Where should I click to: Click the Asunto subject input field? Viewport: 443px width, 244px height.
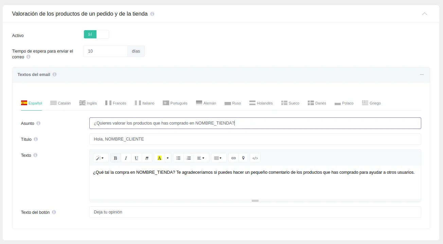pyautogui.click(x=255, y=123)
